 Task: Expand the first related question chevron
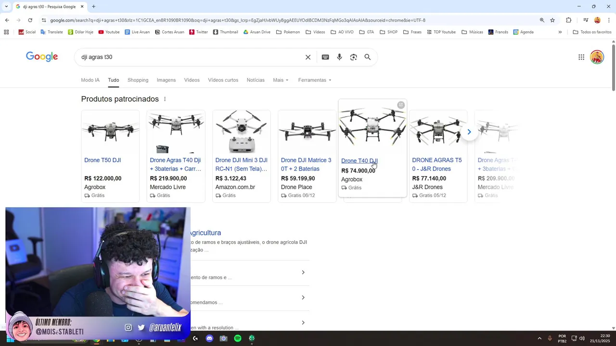[x=303, y=272]
